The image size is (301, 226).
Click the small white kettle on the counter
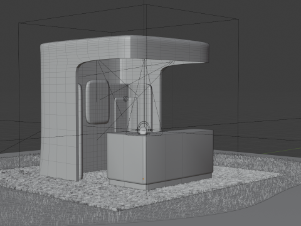(x=144, y=130)
